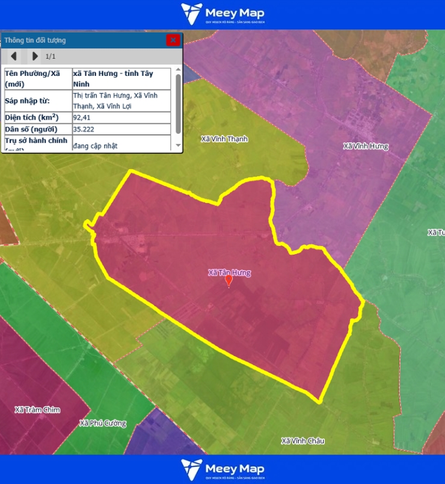Select the Xã Vĩnh Thạnh label on map
Screen dimensions: 445x484
click(x=224, y=139)
